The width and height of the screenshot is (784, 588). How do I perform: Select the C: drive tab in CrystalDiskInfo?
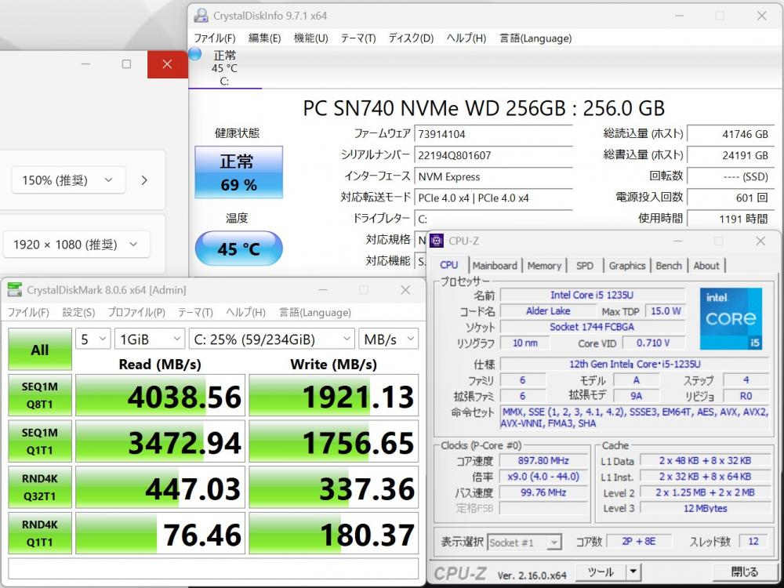tap(224, 67)
